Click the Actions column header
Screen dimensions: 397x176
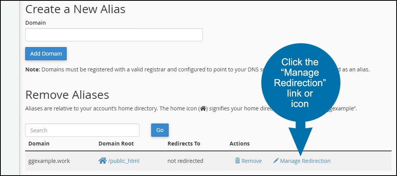[240, 144]
